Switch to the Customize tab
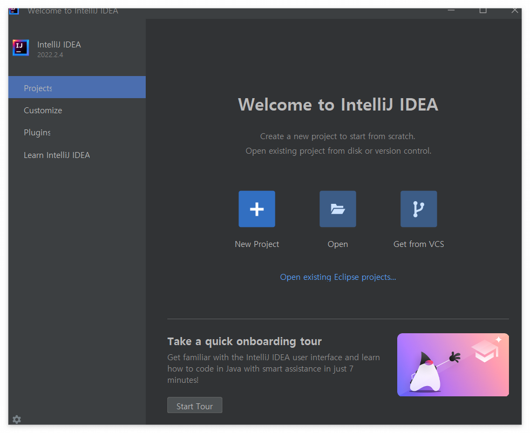Viewport: 530px width, 433px height. tap(77, 111)
